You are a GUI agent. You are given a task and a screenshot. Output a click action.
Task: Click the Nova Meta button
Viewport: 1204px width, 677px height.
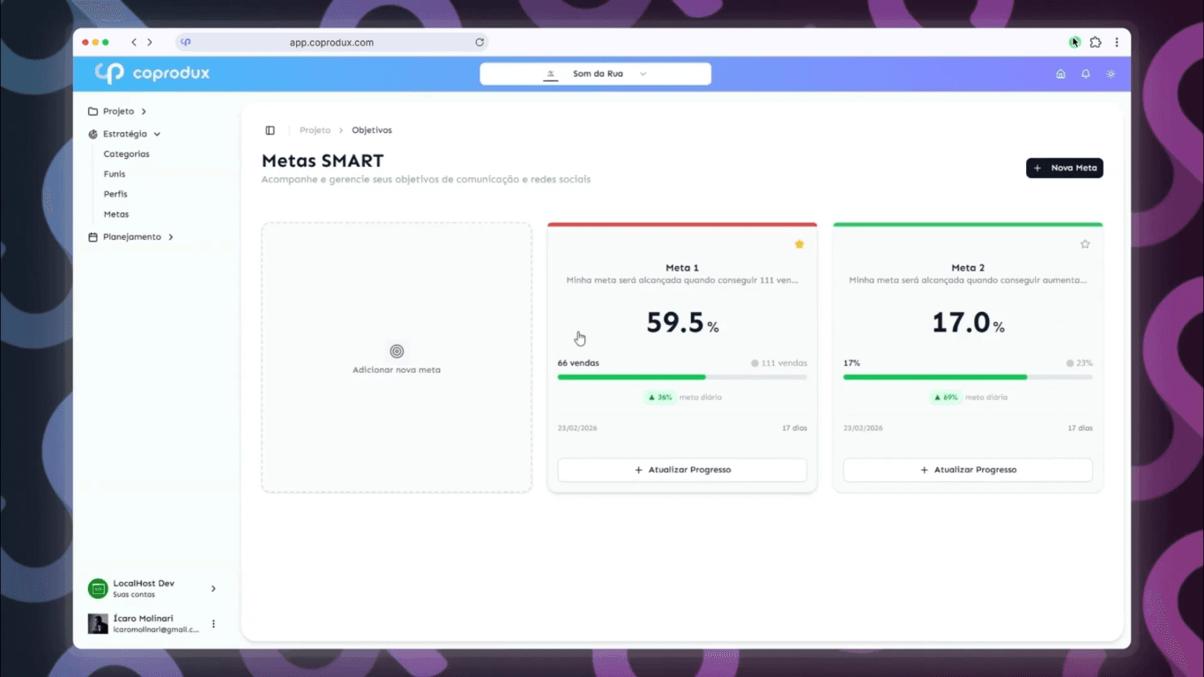pos(1065,167)
